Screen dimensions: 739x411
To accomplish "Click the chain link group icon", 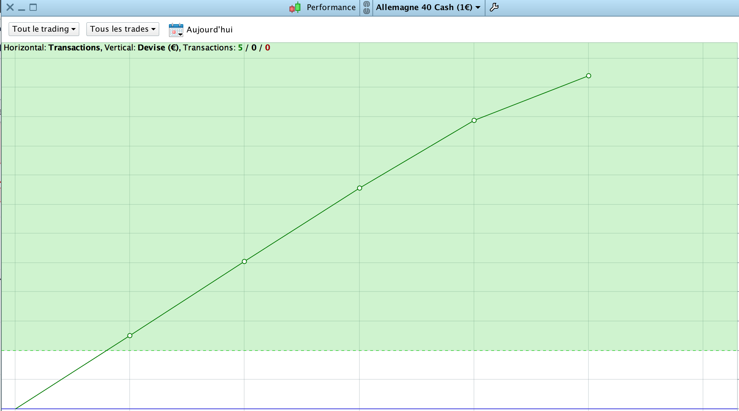I will 366,7.
